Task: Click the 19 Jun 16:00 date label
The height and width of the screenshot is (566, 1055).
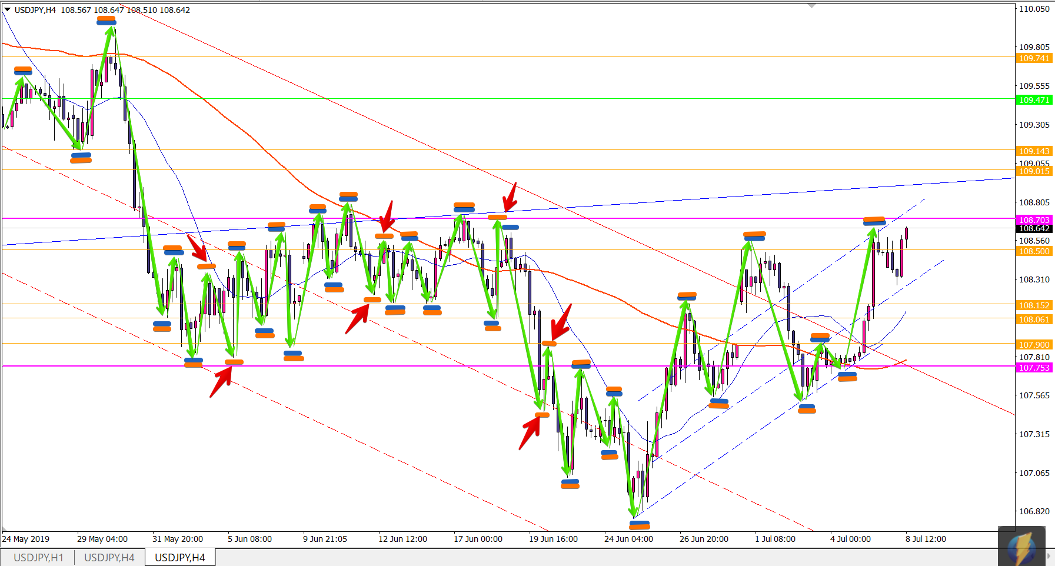Action: coord(554,539)
